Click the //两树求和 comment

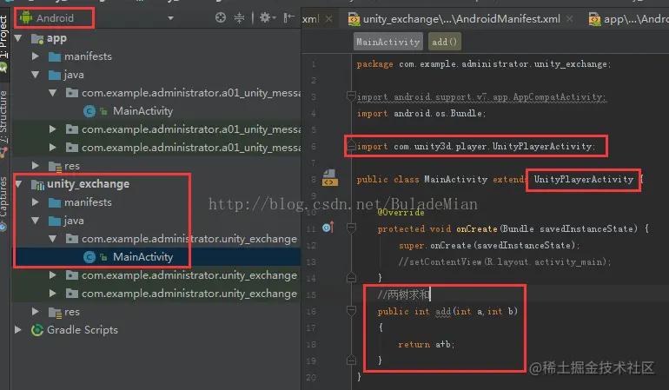pos(403,294)
